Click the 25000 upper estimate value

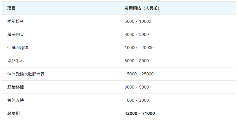[x=148, y=74]
